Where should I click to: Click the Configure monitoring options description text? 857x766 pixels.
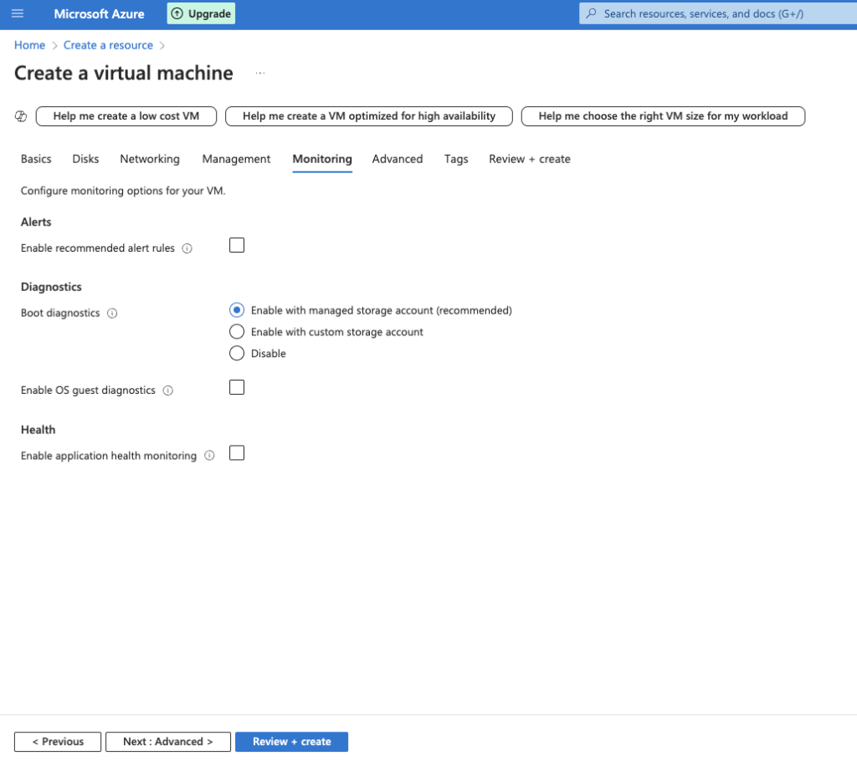(x=123, y=191)
